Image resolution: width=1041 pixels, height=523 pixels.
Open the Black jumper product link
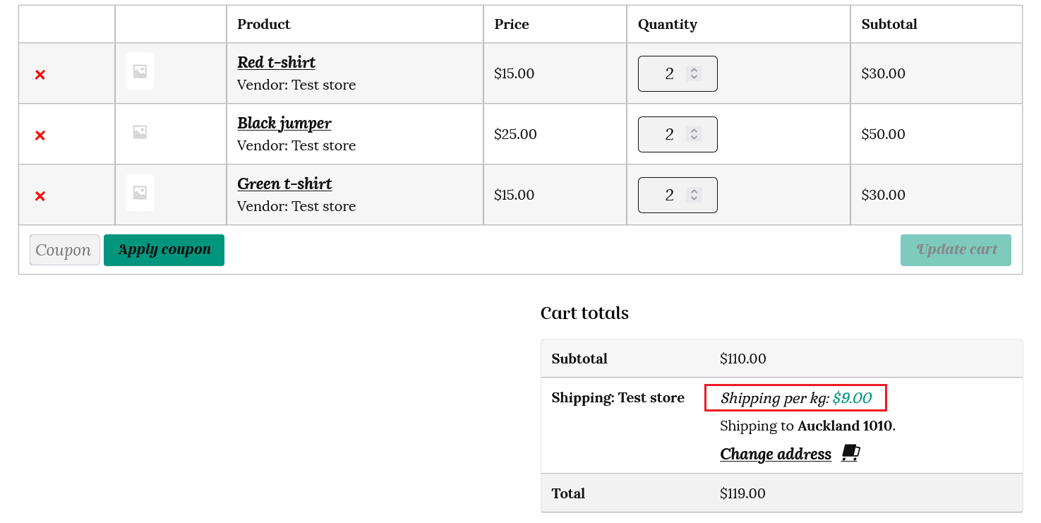284,123
